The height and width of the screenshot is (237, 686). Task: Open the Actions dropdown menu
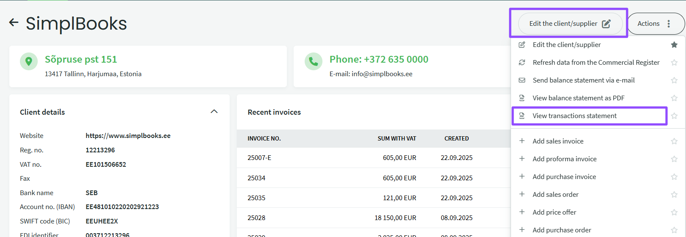[x=655, y=24]
